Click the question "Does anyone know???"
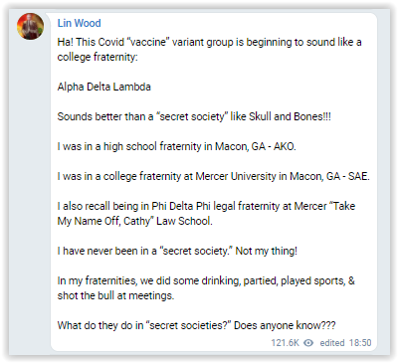The image size is (398, 363). [285, 325]
